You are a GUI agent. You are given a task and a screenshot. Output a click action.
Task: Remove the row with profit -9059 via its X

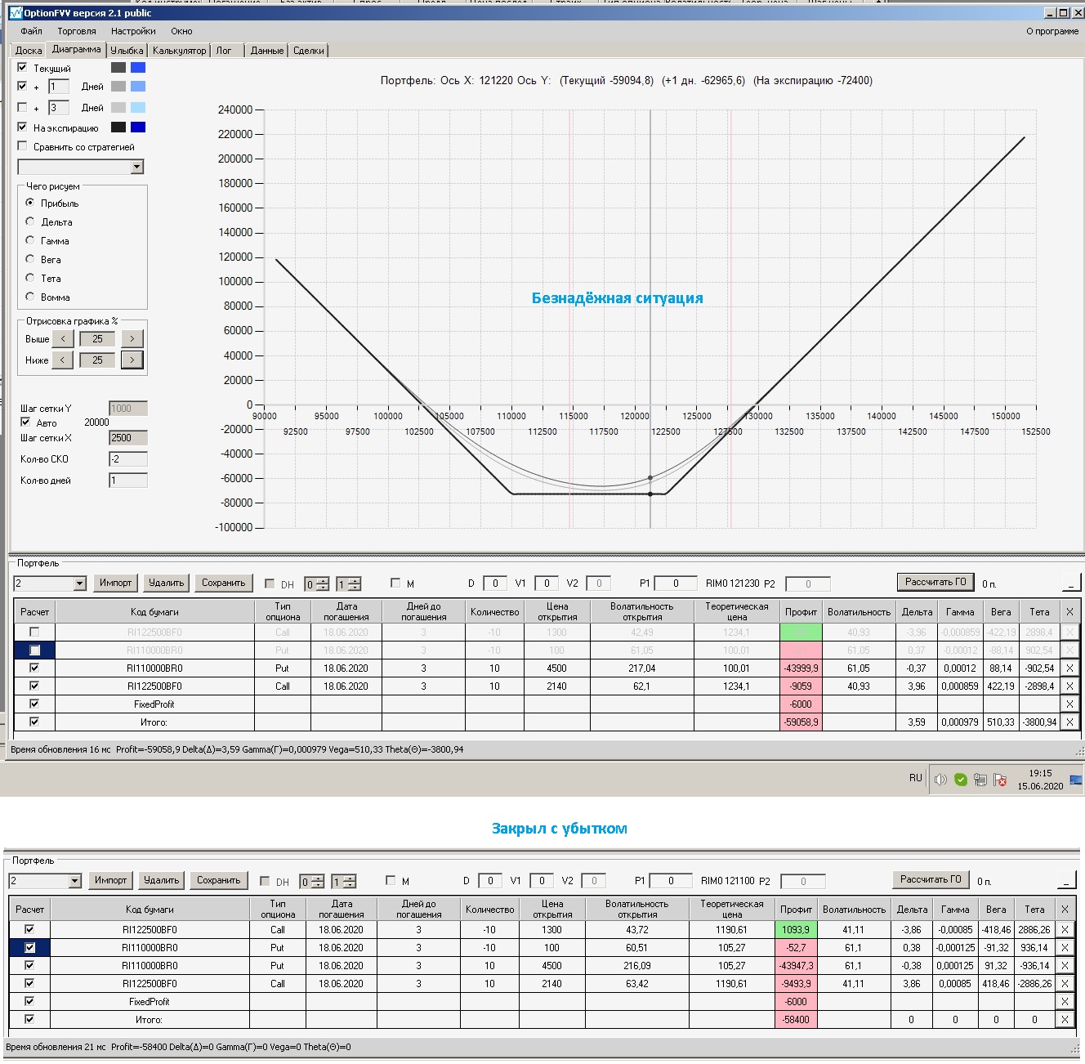1069,686
